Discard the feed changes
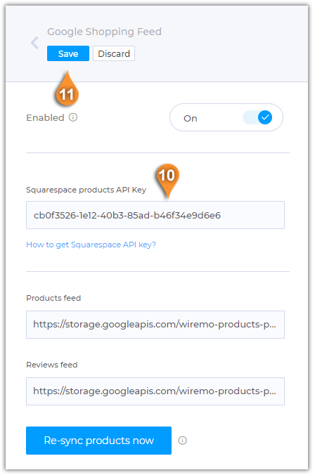 114,53
